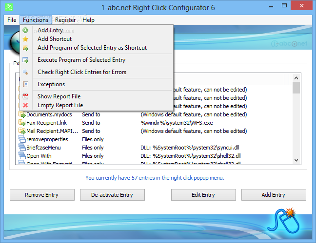The height and width of the screenshot is (243, 316).
Task: Click the scroll down arrow of list
Action: click(x=296, y=160)
